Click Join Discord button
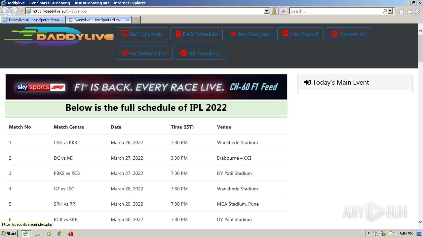 coord(300,34)
